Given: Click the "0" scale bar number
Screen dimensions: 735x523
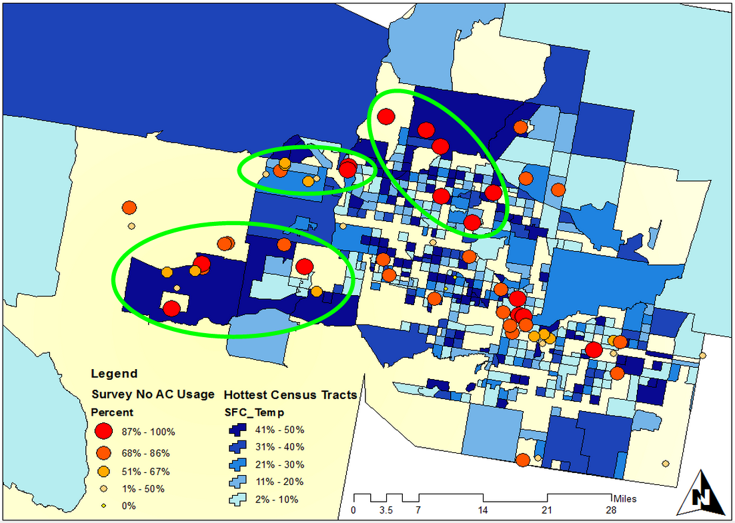Looking at the screenshot, I should (353, 510).
